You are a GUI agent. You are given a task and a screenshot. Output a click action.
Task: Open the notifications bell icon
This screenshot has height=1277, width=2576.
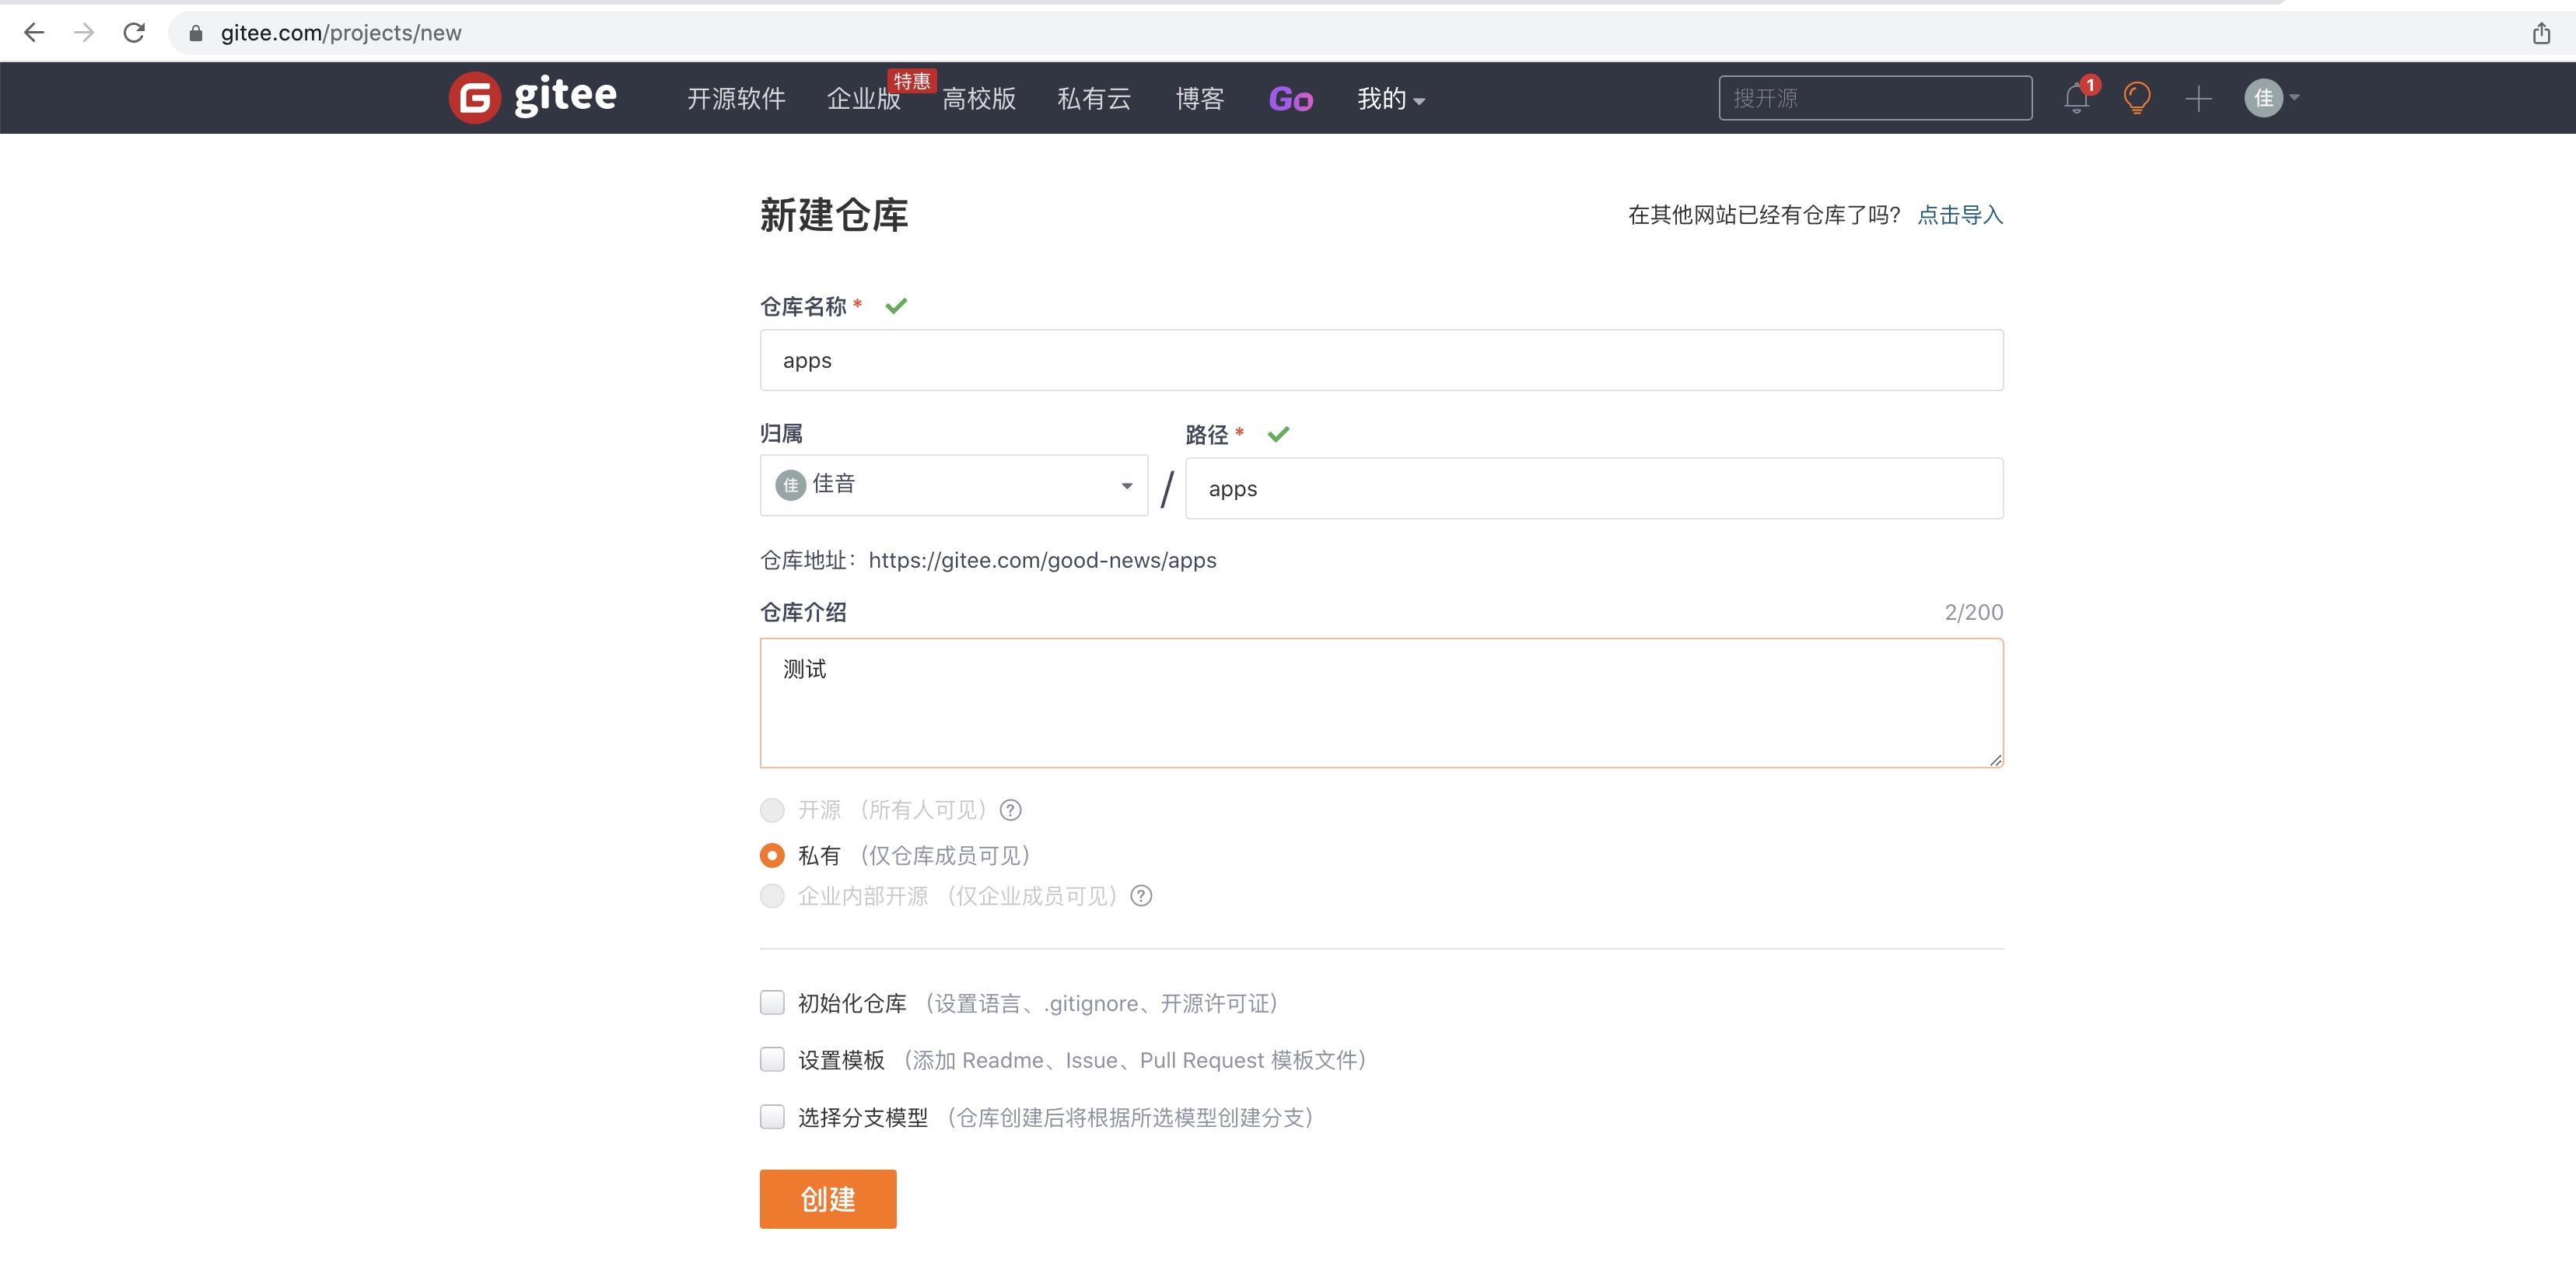pos(2076,98)
